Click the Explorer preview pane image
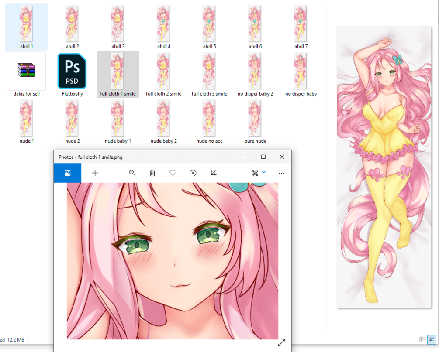 click(x=384, y=167)
